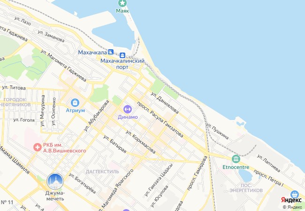Select the Etnocentre museum icon
Image resolution: width=305 pixels, height=211 pixels.
[x=236, y=159]
